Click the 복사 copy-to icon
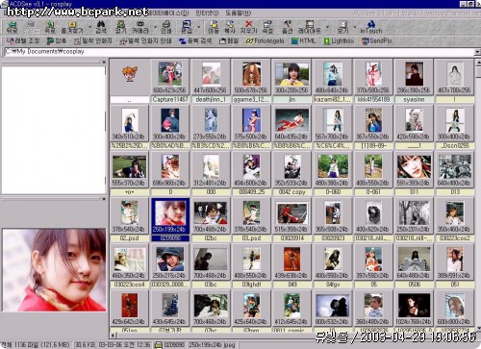481x349 pixels. point(230,27)
